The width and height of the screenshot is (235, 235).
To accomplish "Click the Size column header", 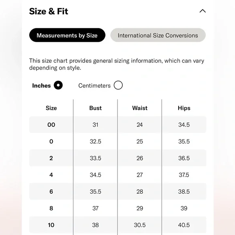I will [51, 108].
